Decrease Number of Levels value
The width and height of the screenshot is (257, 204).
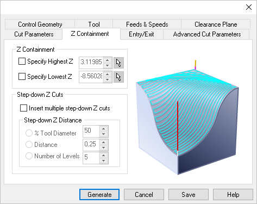tap(104, 160)
